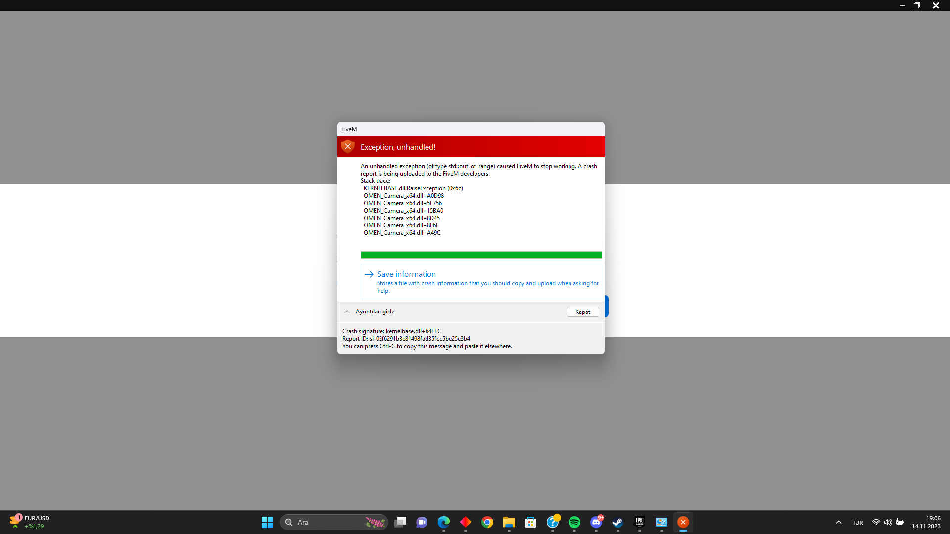Open Microsoft Store from the taskbar

(531, 522)
